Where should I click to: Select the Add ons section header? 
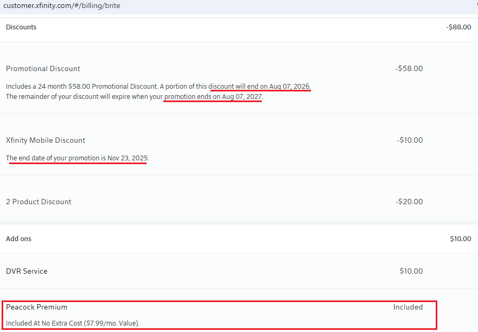coord(19,239)
